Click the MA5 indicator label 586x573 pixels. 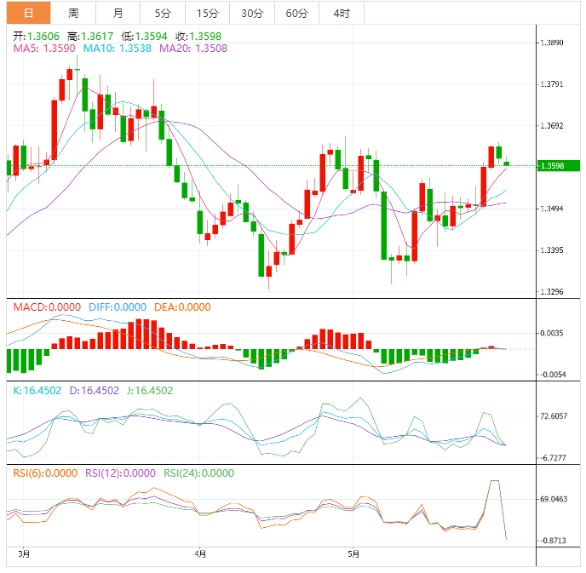coord(41,49)
